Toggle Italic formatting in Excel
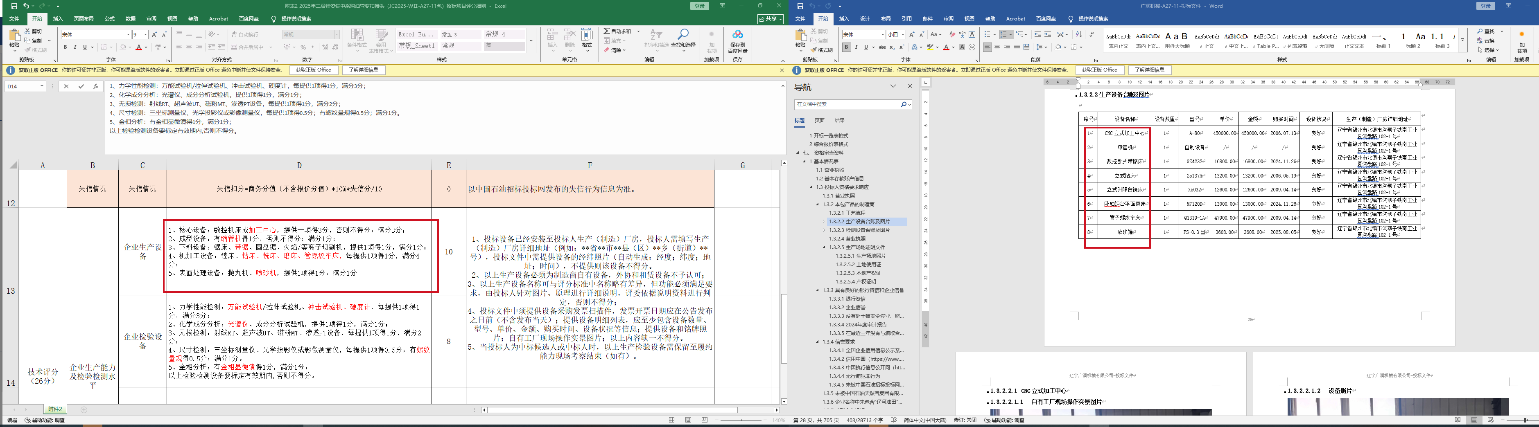 coord(75,47)
